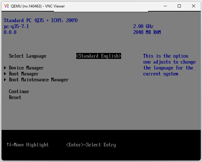Click the Move Highlight key hint

[x=27, y=145]
